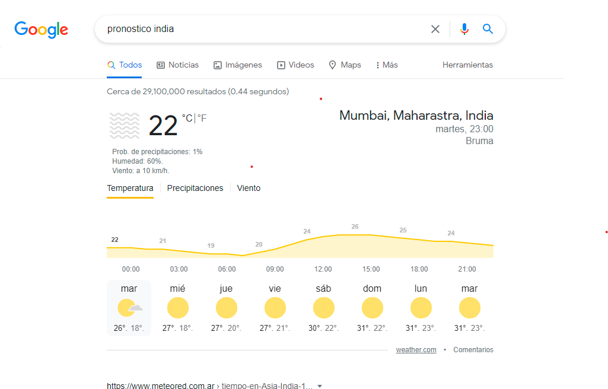Screen dimensions: 608x389
Task: Open Herramientas search tools
Action: click(x=467, y=65)
